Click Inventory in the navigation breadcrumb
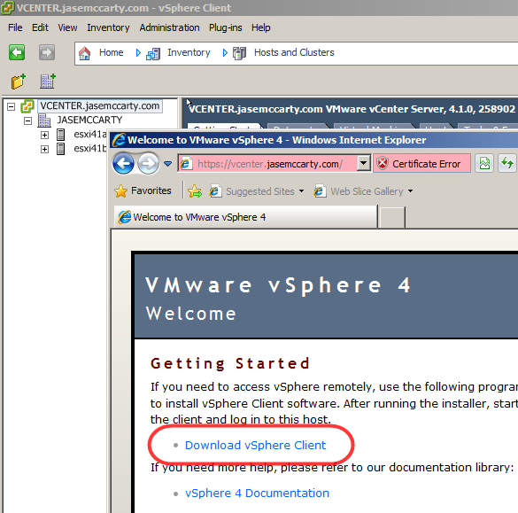Viewport: 518px width, 513px height. (189, 52)
